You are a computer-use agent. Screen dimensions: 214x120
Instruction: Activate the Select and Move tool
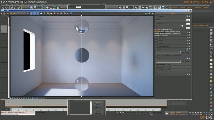click(47, 8)
